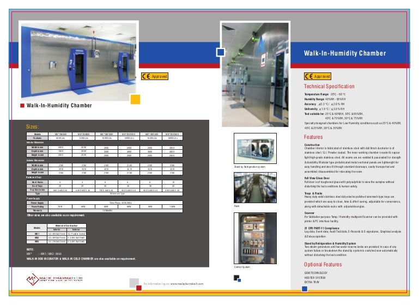
Task: Click the red square near footer website text
Action: point(139,288)
